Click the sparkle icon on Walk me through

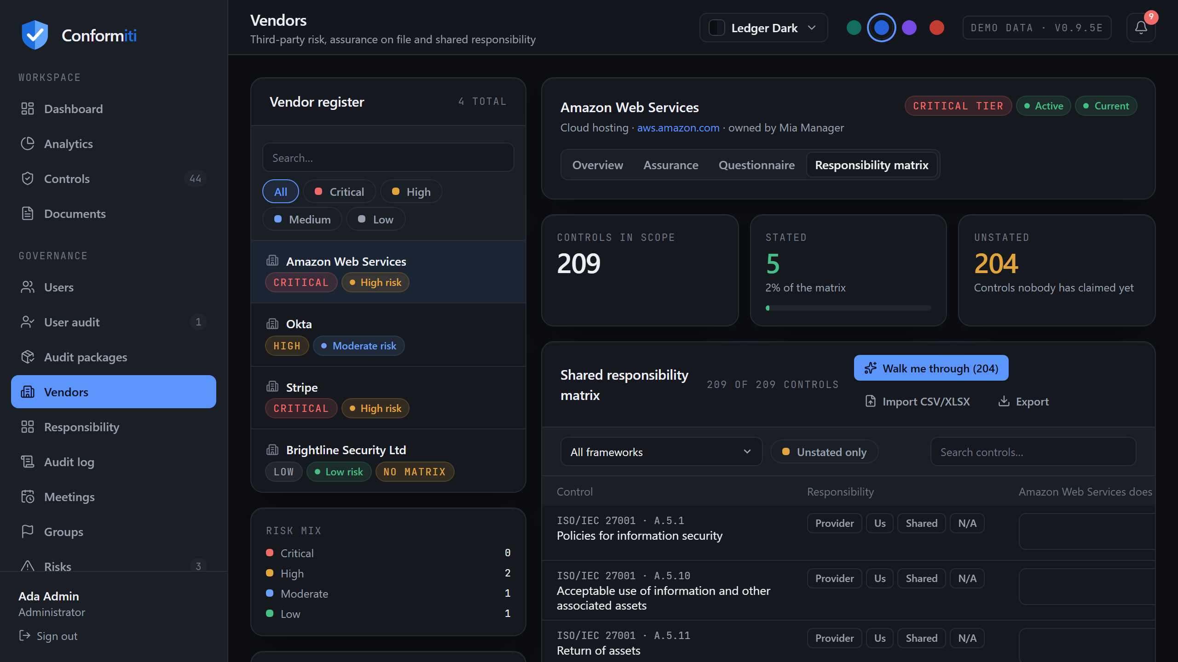[871, 368]
